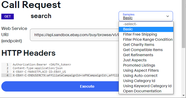Select the -select- placeholder option
This screenshot has width=186, height=98.
(146, 24)
